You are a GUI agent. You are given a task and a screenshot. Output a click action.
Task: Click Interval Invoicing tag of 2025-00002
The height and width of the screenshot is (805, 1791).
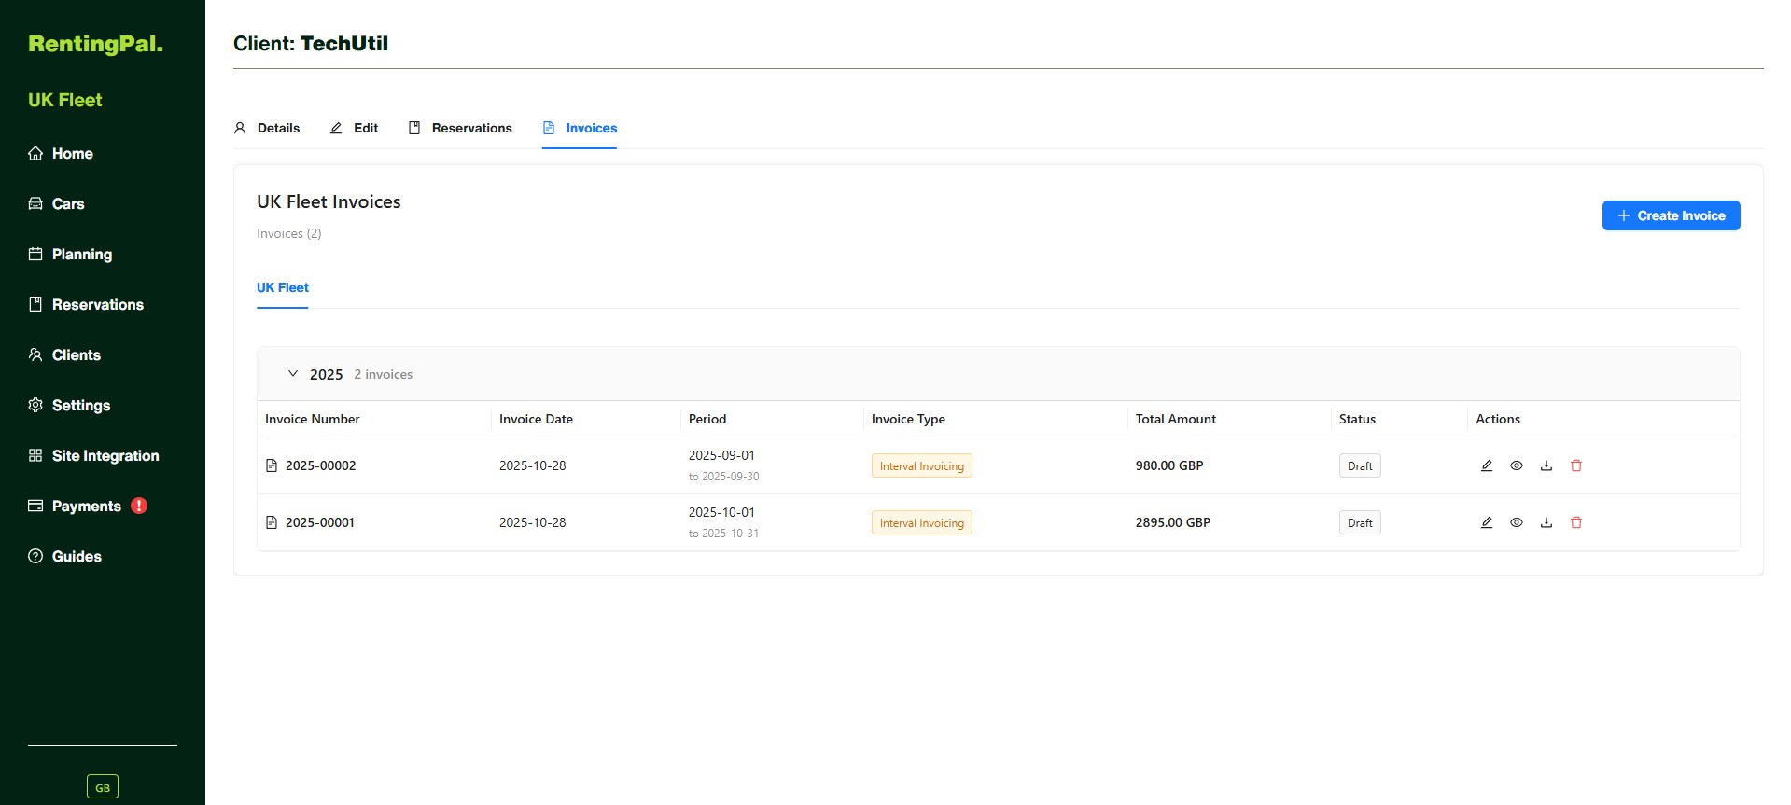[x=922, y=465]
